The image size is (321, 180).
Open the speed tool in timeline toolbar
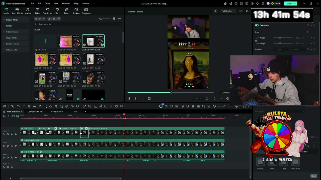click(x=61, y=106)
